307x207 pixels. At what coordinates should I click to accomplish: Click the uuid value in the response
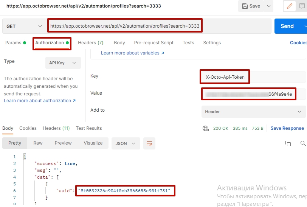click(x=125, y=191)
